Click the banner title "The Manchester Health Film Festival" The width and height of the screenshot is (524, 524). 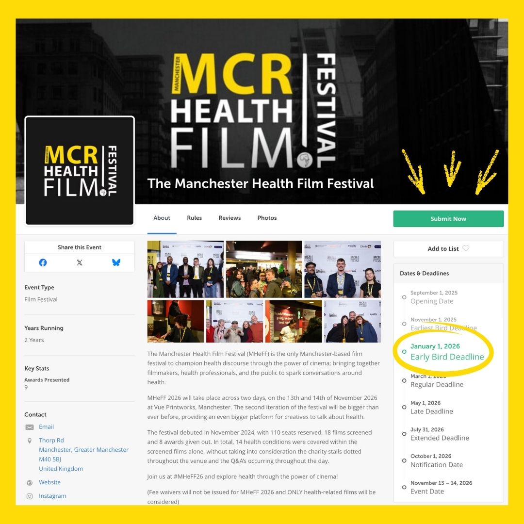(261, 183)
